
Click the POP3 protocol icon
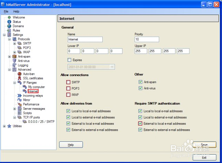19,48
